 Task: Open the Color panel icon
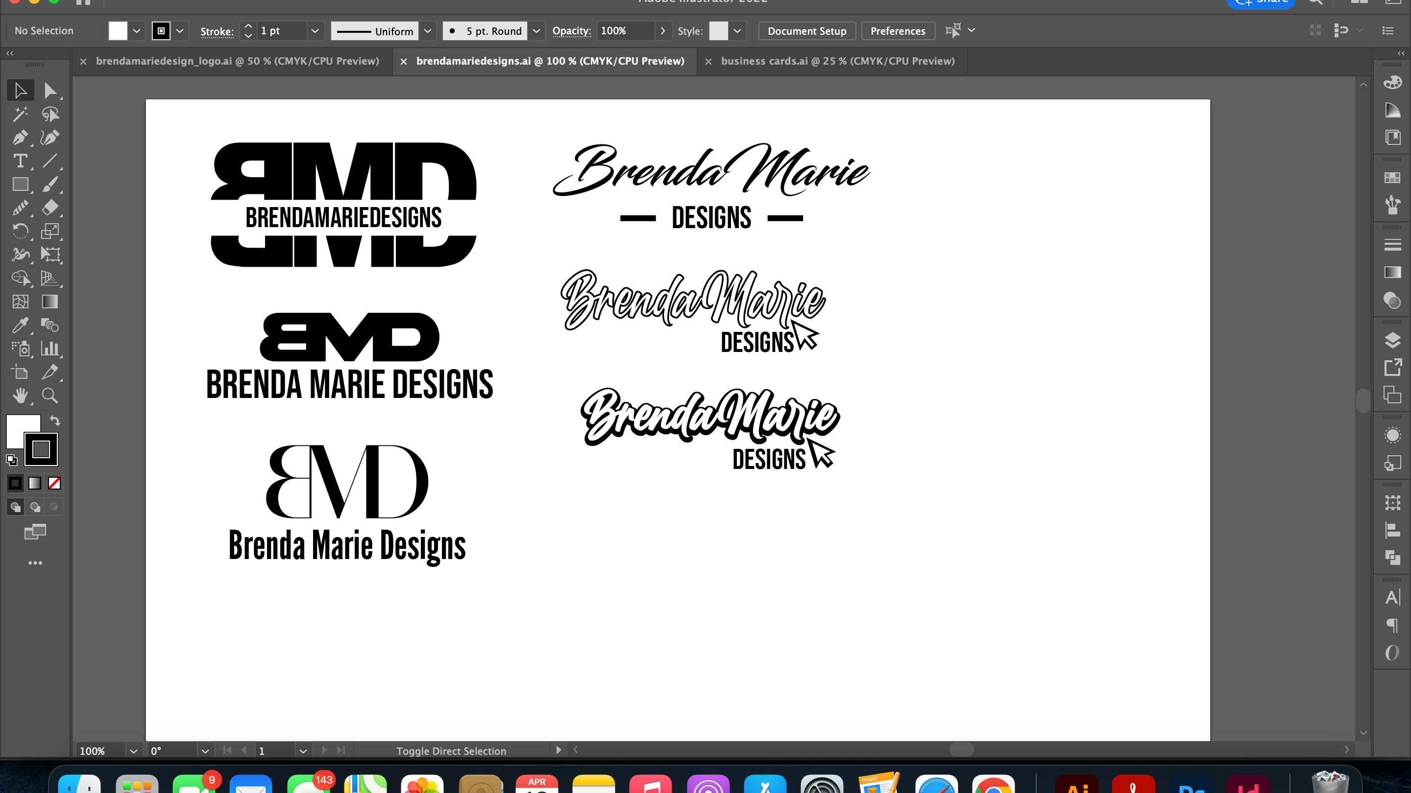tap(1392, 83)
